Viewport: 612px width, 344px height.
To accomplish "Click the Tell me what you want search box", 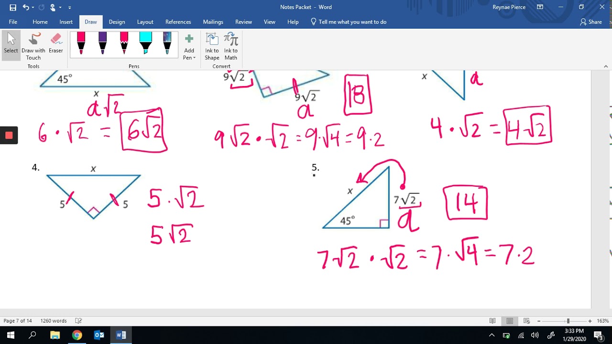I will click(x=349, y=22).
